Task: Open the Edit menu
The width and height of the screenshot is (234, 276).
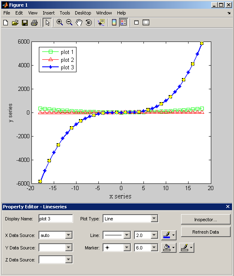Action: (x=19, y=13)
